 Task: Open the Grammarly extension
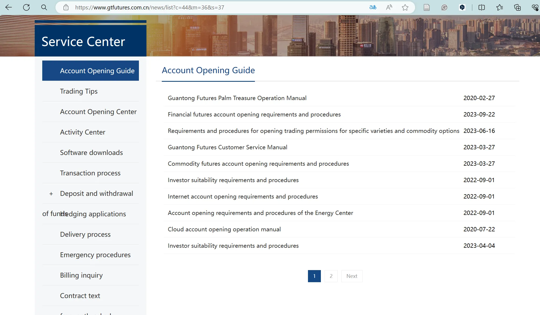[444, 7]
